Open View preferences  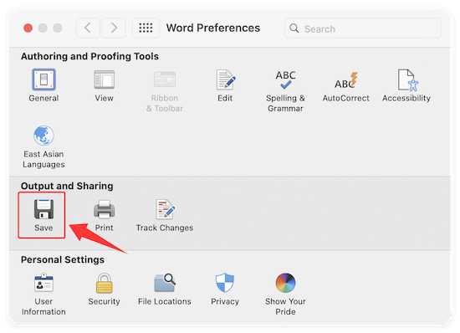105,85
